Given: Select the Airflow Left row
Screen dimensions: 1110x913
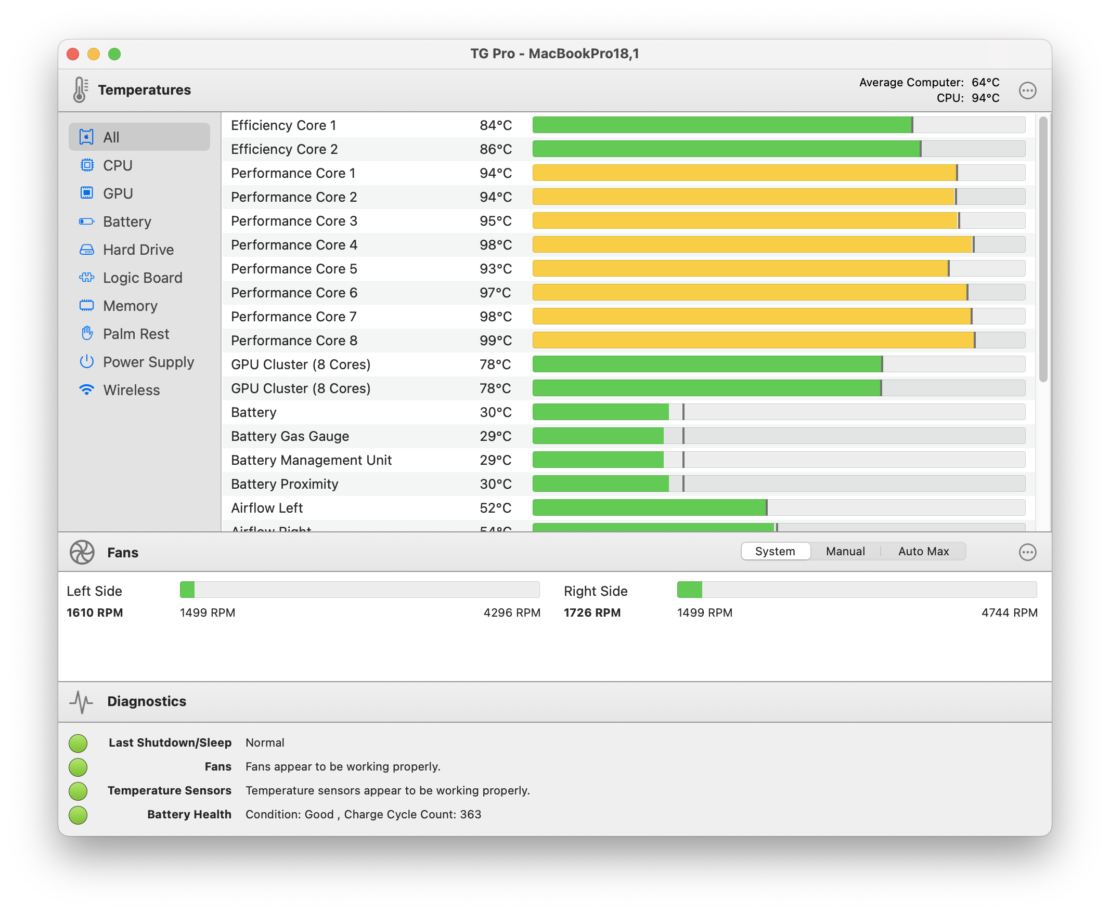Looking at the screenshot, I should (x=628, y=508).
